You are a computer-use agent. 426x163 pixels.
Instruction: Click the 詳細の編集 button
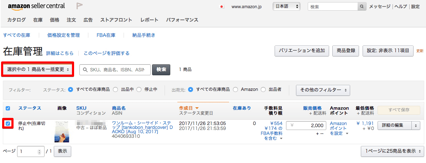tap(395, 125)
